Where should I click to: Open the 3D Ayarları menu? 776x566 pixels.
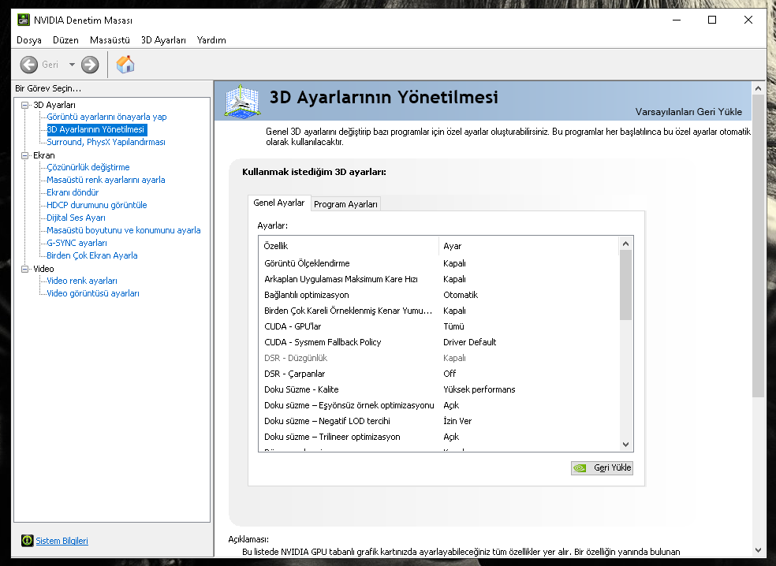coord(163,40)
